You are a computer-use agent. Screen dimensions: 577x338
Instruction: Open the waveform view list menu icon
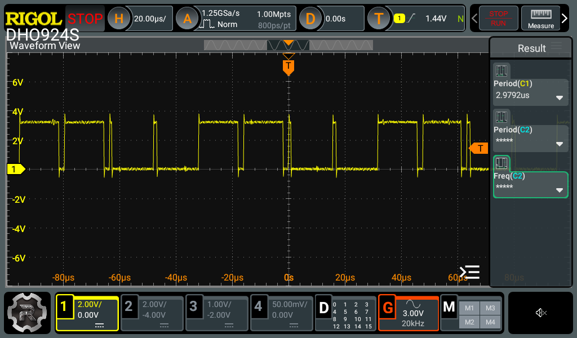point(470,272)
